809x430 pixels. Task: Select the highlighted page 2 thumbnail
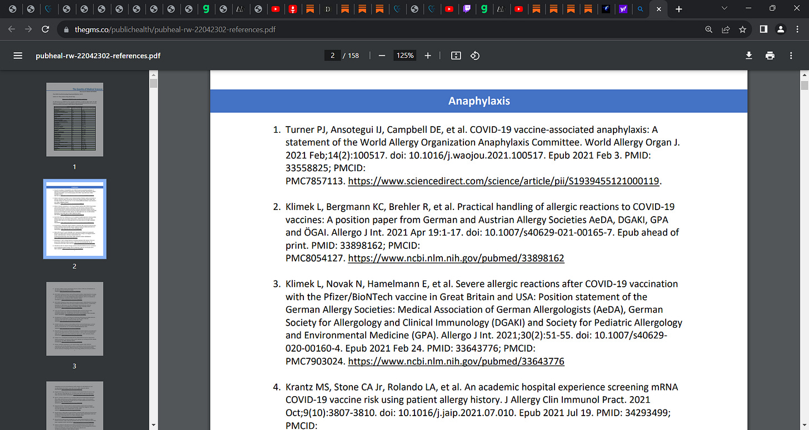[x=74, y=219]
